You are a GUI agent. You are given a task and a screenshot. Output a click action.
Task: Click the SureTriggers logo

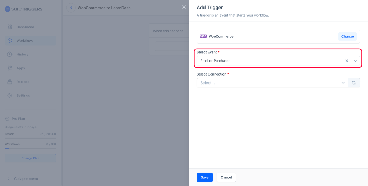coord(23,9)
